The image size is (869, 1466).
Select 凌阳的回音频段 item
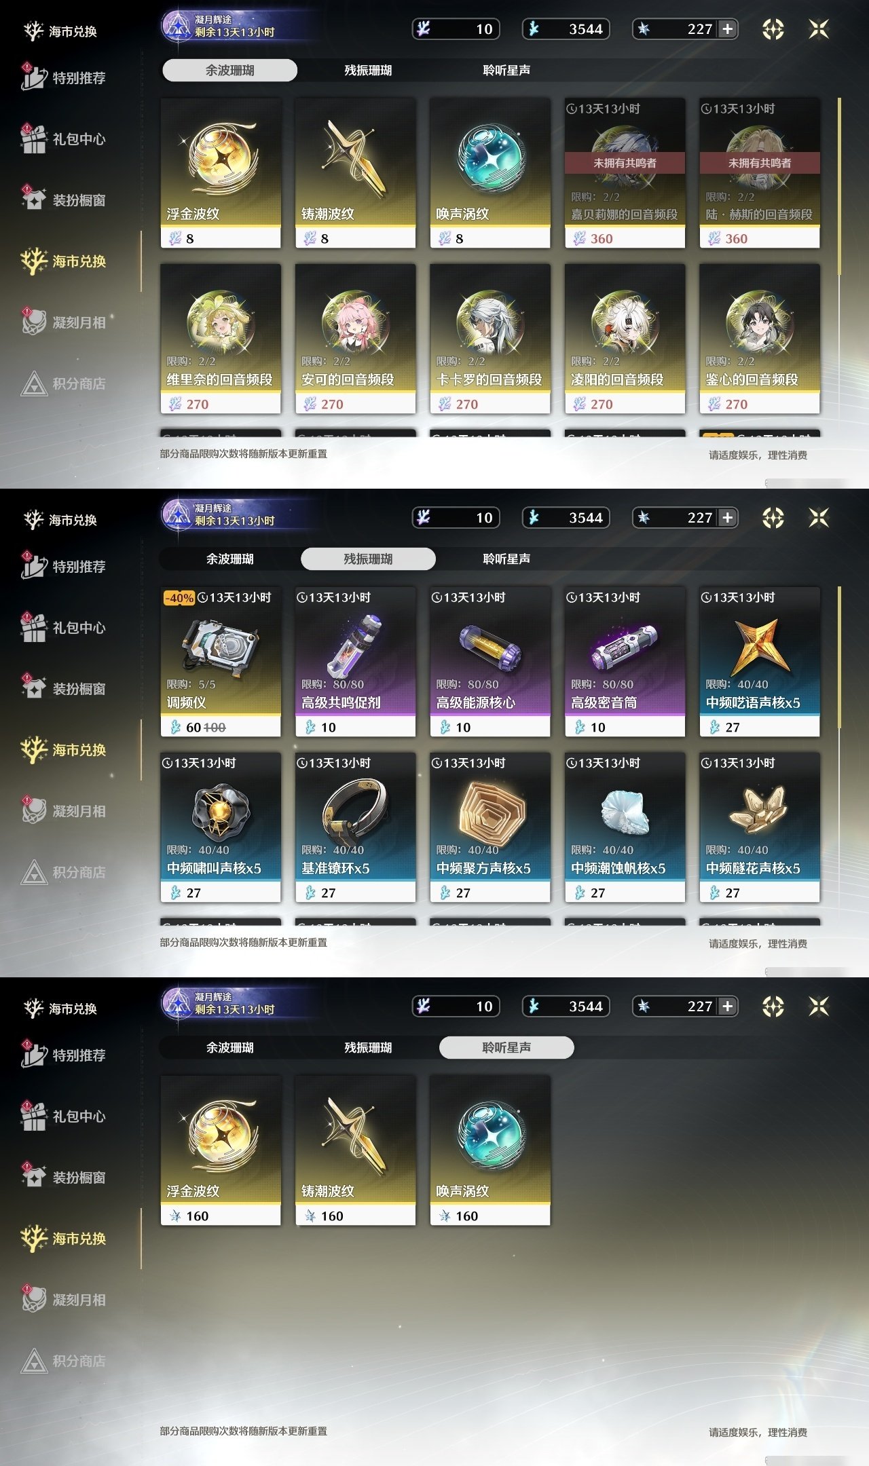(625, 339)
